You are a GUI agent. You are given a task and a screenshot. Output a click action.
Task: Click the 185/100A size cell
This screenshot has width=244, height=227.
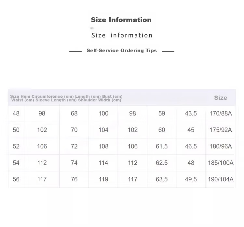pyautogui.click(x=221, y=163)
